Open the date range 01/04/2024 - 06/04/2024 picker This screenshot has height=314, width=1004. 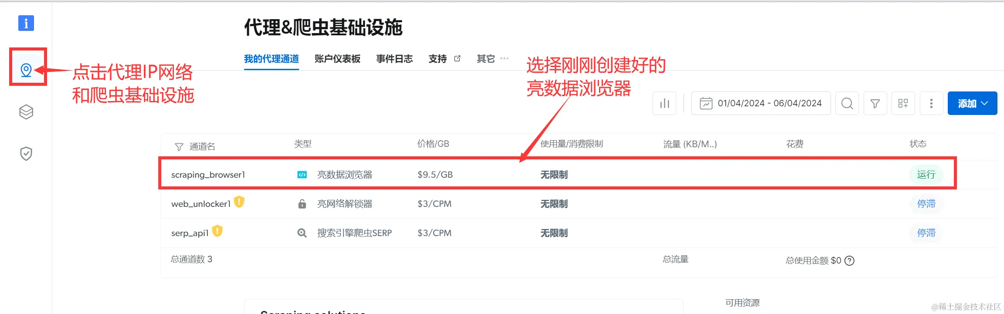(761, 103)
